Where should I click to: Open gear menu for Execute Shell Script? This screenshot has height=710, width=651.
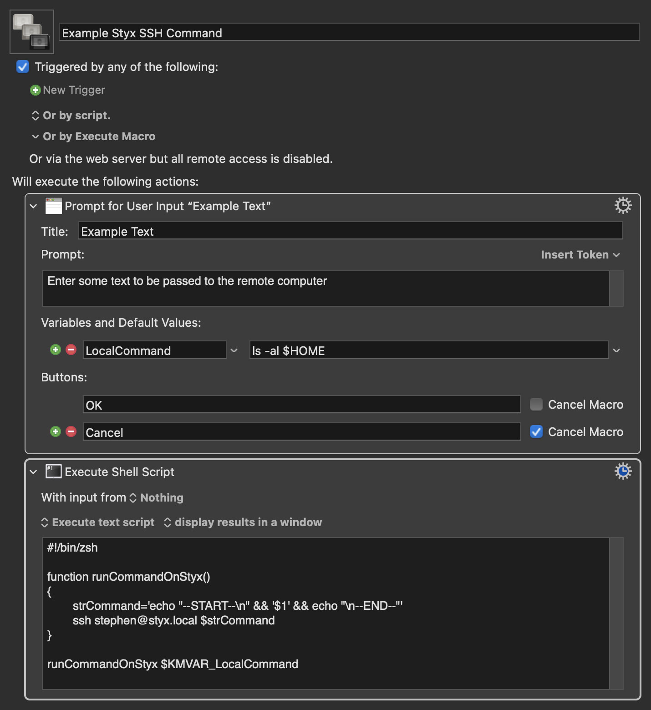[x=623, y=472]
